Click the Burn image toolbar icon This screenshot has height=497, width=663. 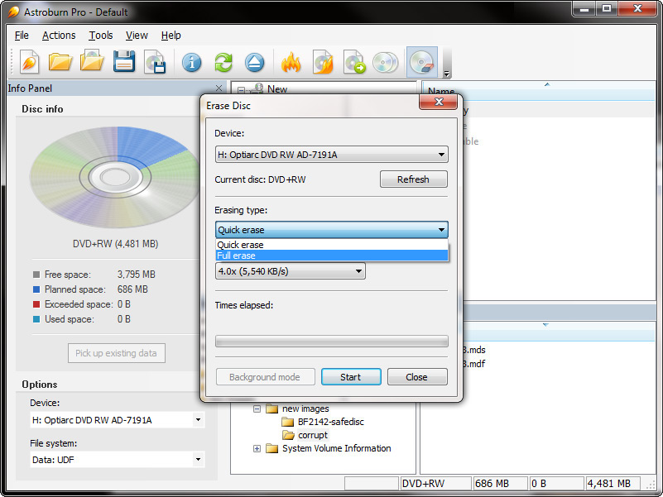pyautogui.click(x=323, y=62)
